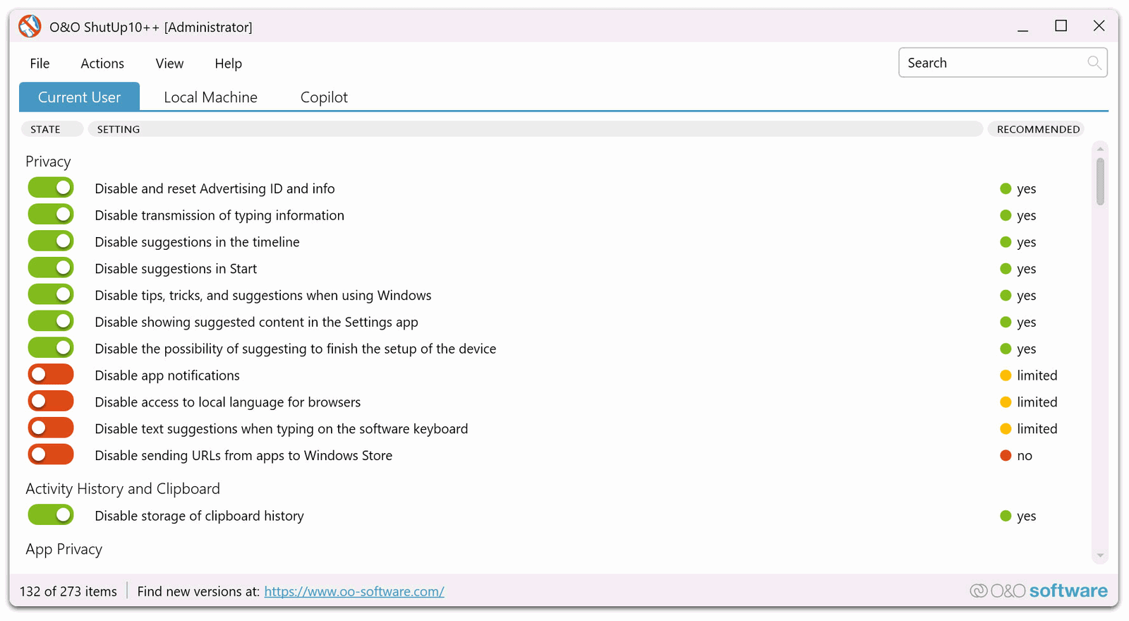The image size is (1129, 621).
Task: Click the scrollbar up arrow
Action: (x=1100, y=149)
